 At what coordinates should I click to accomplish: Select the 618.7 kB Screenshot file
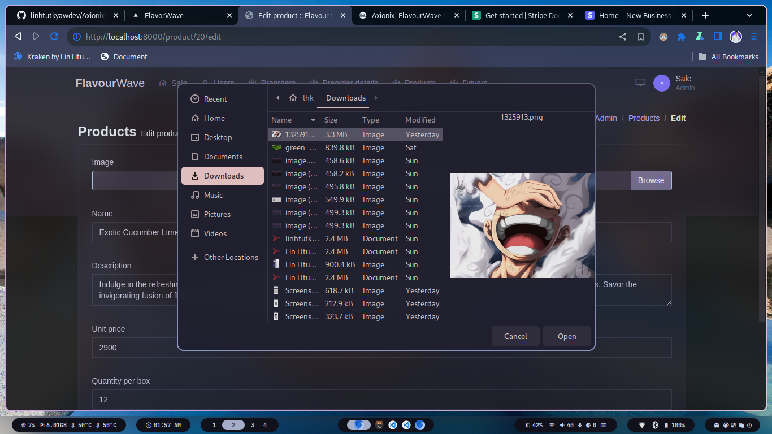(x=355, y=290)
